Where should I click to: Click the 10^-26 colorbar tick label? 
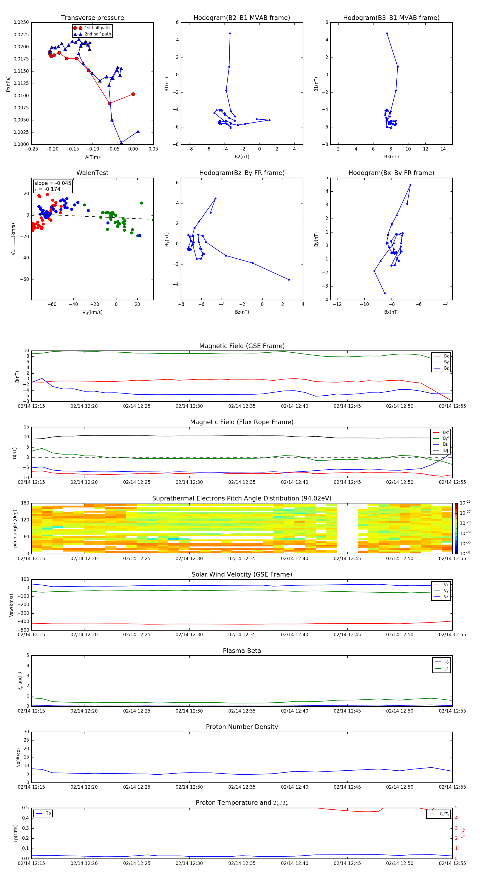pos(465,503)
